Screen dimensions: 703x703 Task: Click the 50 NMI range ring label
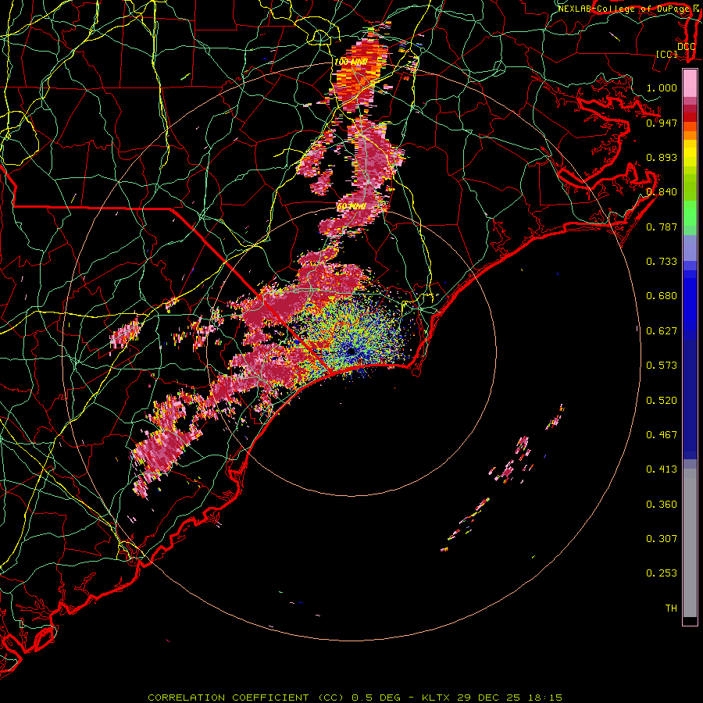(351, 207)
